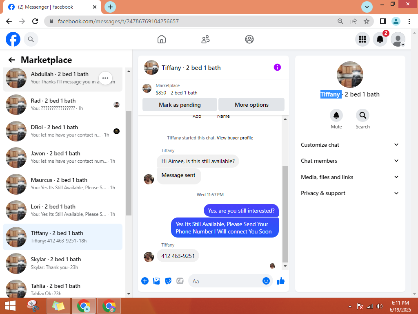Click Mark as pending button
The width and height of the screenshot is (418, 314).
click(x=180, y=105)
